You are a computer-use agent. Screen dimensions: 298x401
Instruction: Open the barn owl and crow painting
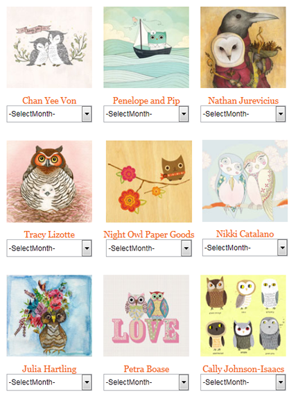pyautogui.click(x=243, y=47)
